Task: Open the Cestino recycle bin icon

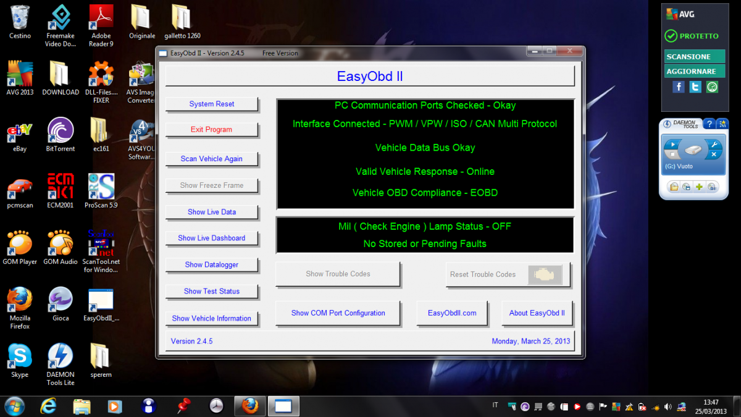Action: (20, 22)
